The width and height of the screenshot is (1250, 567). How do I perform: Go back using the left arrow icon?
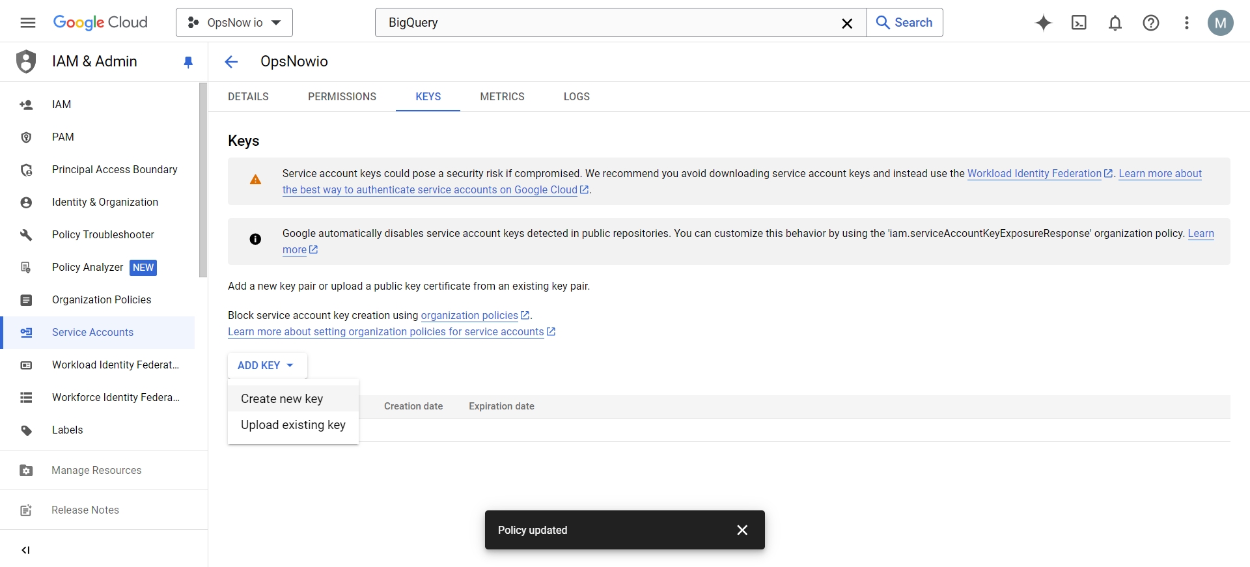(x=231, y=62)
